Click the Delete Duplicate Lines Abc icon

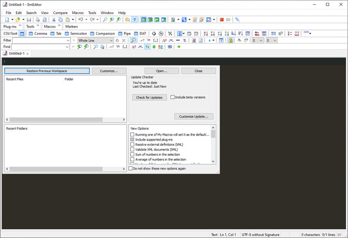click(257, 34)
